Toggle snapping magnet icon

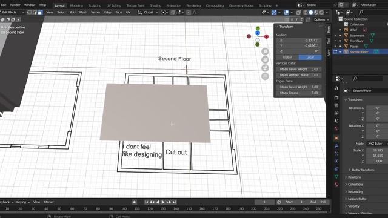pyautogui.click(x=173, y=12)
